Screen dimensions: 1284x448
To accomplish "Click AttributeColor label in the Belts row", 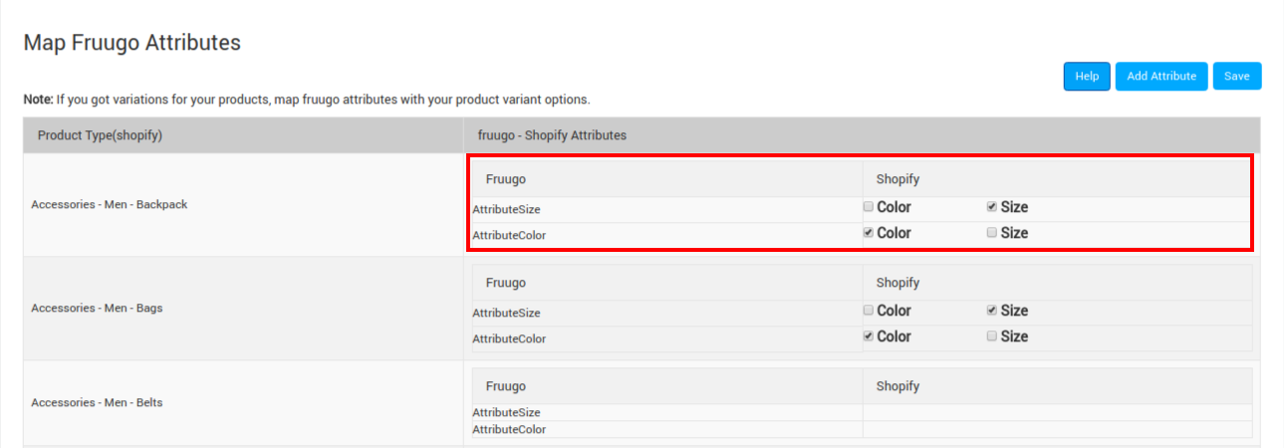I will tap(509, 429).
